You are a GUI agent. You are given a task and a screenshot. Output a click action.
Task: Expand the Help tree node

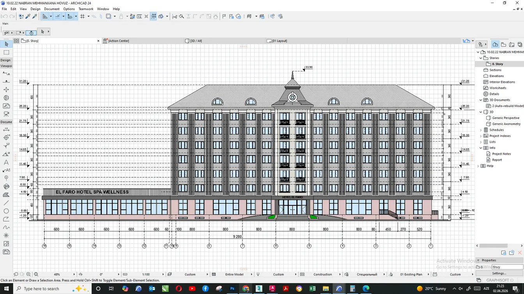click(x=478, y=166)
